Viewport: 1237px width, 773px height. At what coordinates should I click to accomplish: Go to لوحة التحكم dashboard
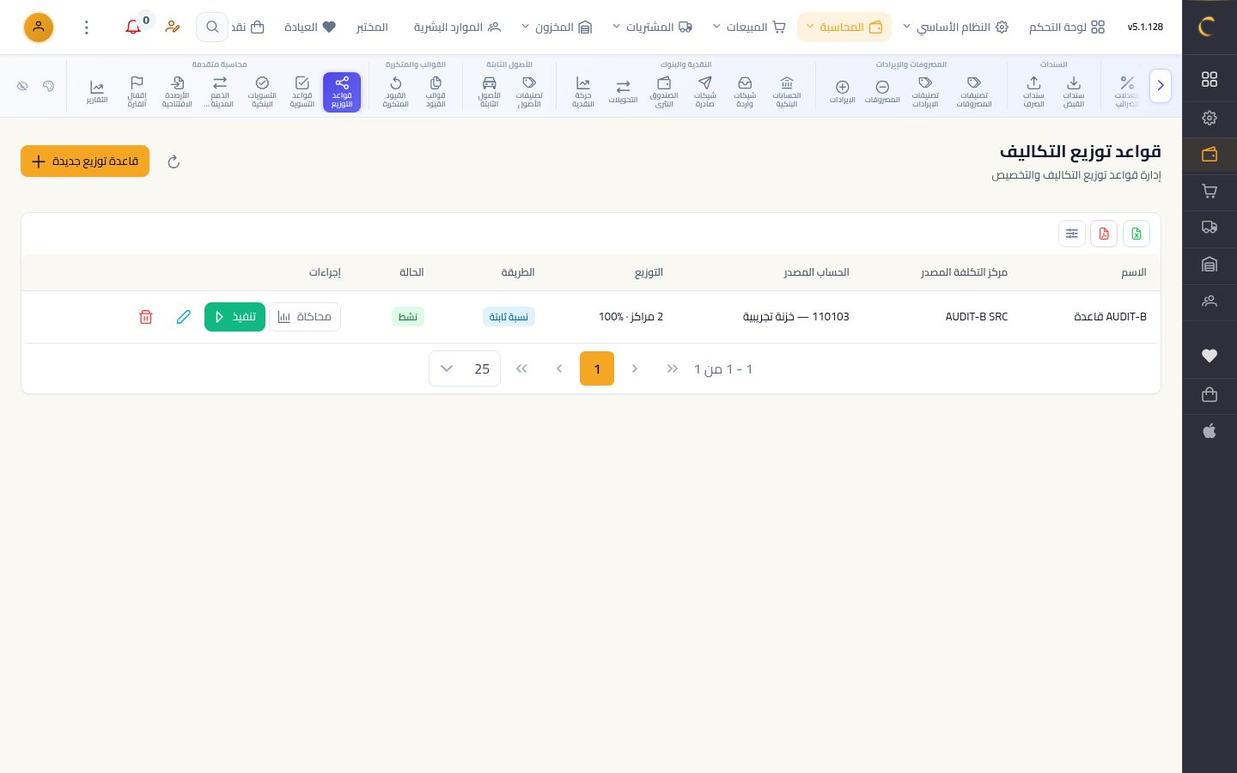coord(1067,27)
